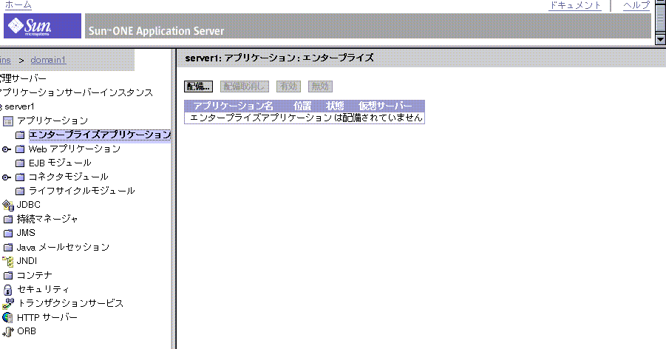The image size is (666, 349).
Task: Click the 状態 column header
Action: 335,106
